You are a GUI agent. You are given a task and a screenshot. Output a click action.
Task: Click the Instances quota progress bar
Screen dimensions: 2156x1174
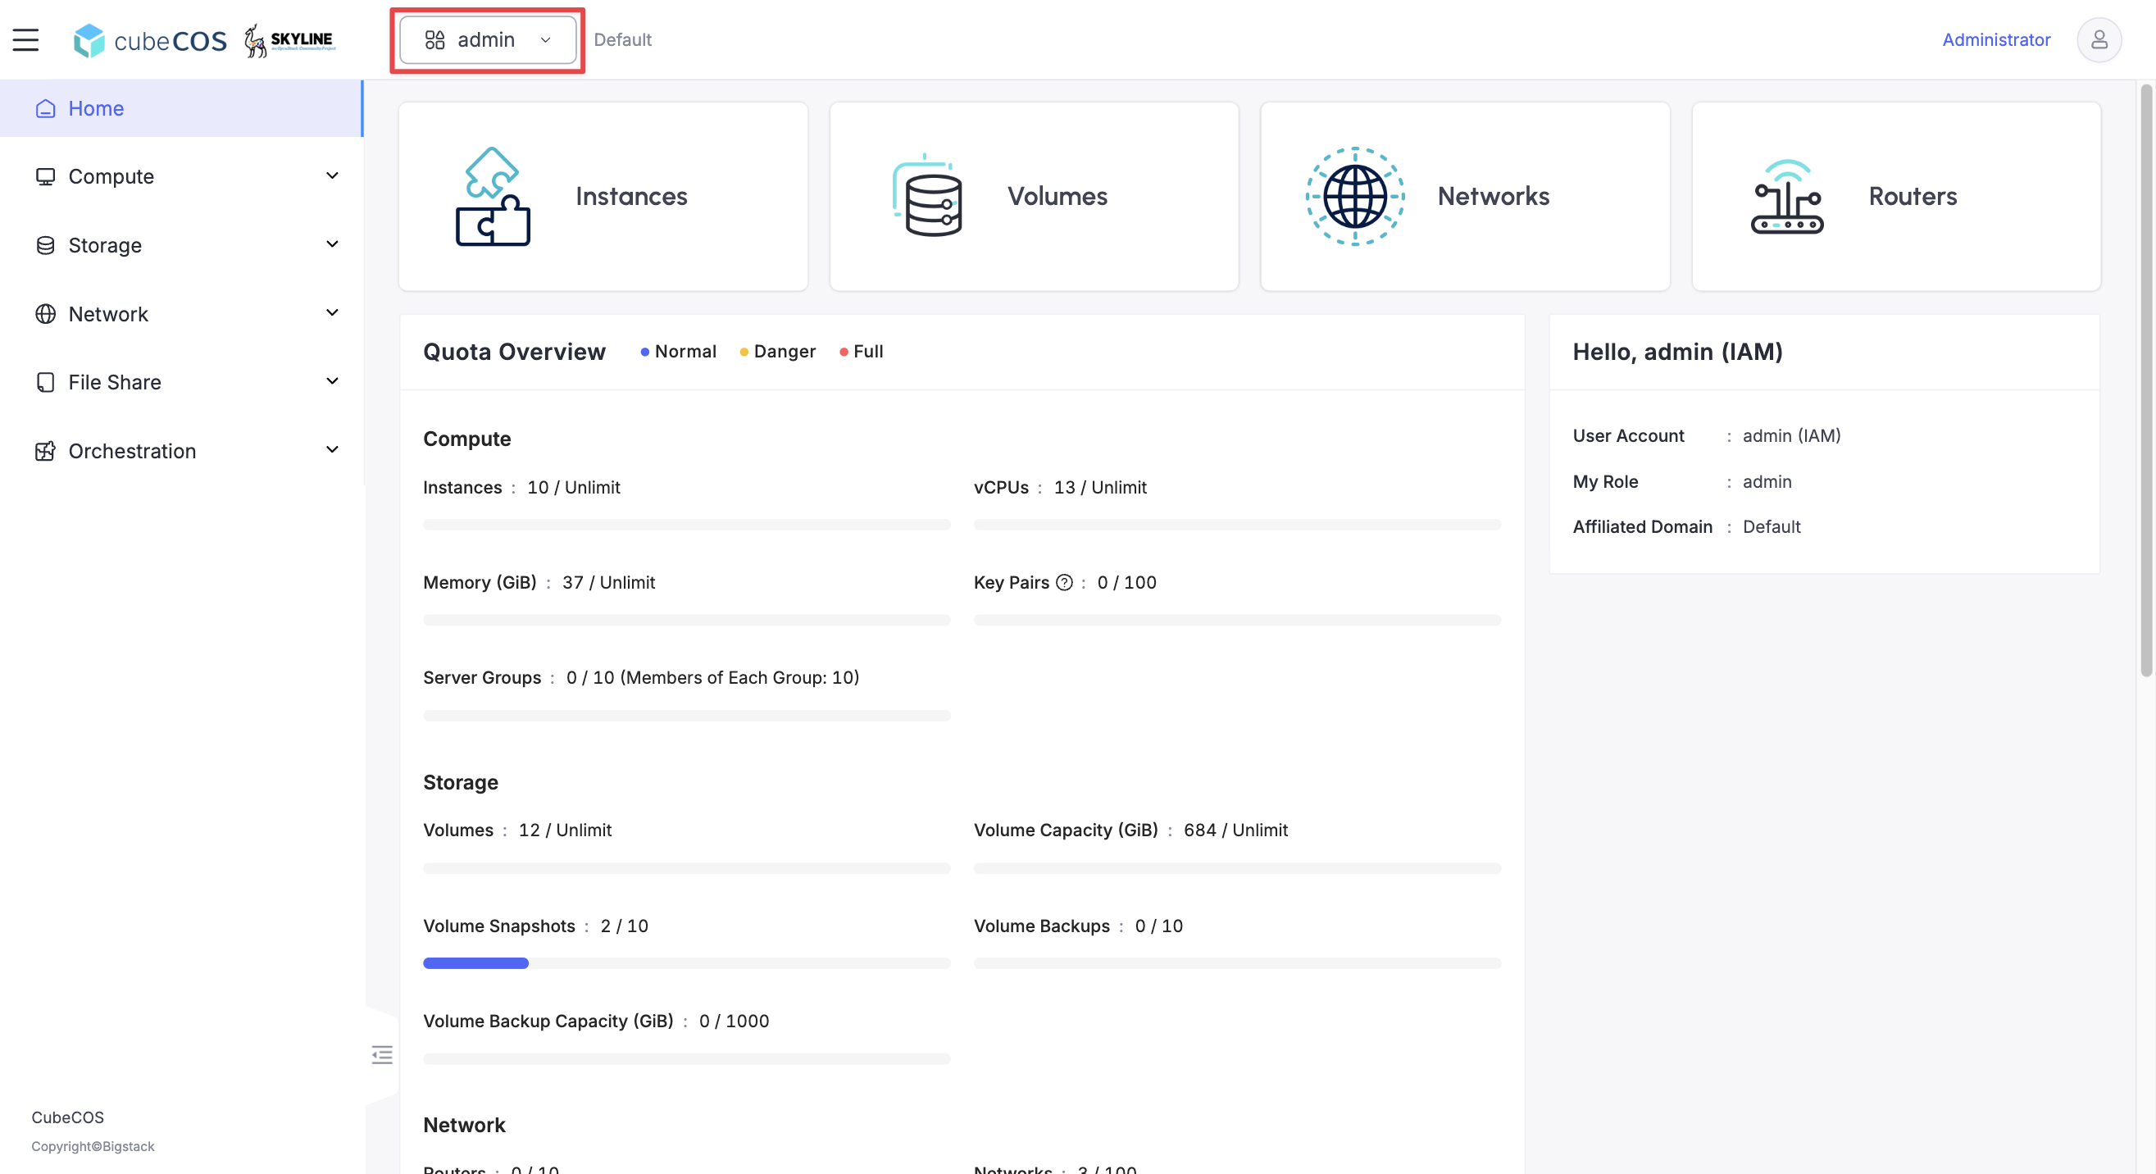pyautogui.click(x=686, y=525)
